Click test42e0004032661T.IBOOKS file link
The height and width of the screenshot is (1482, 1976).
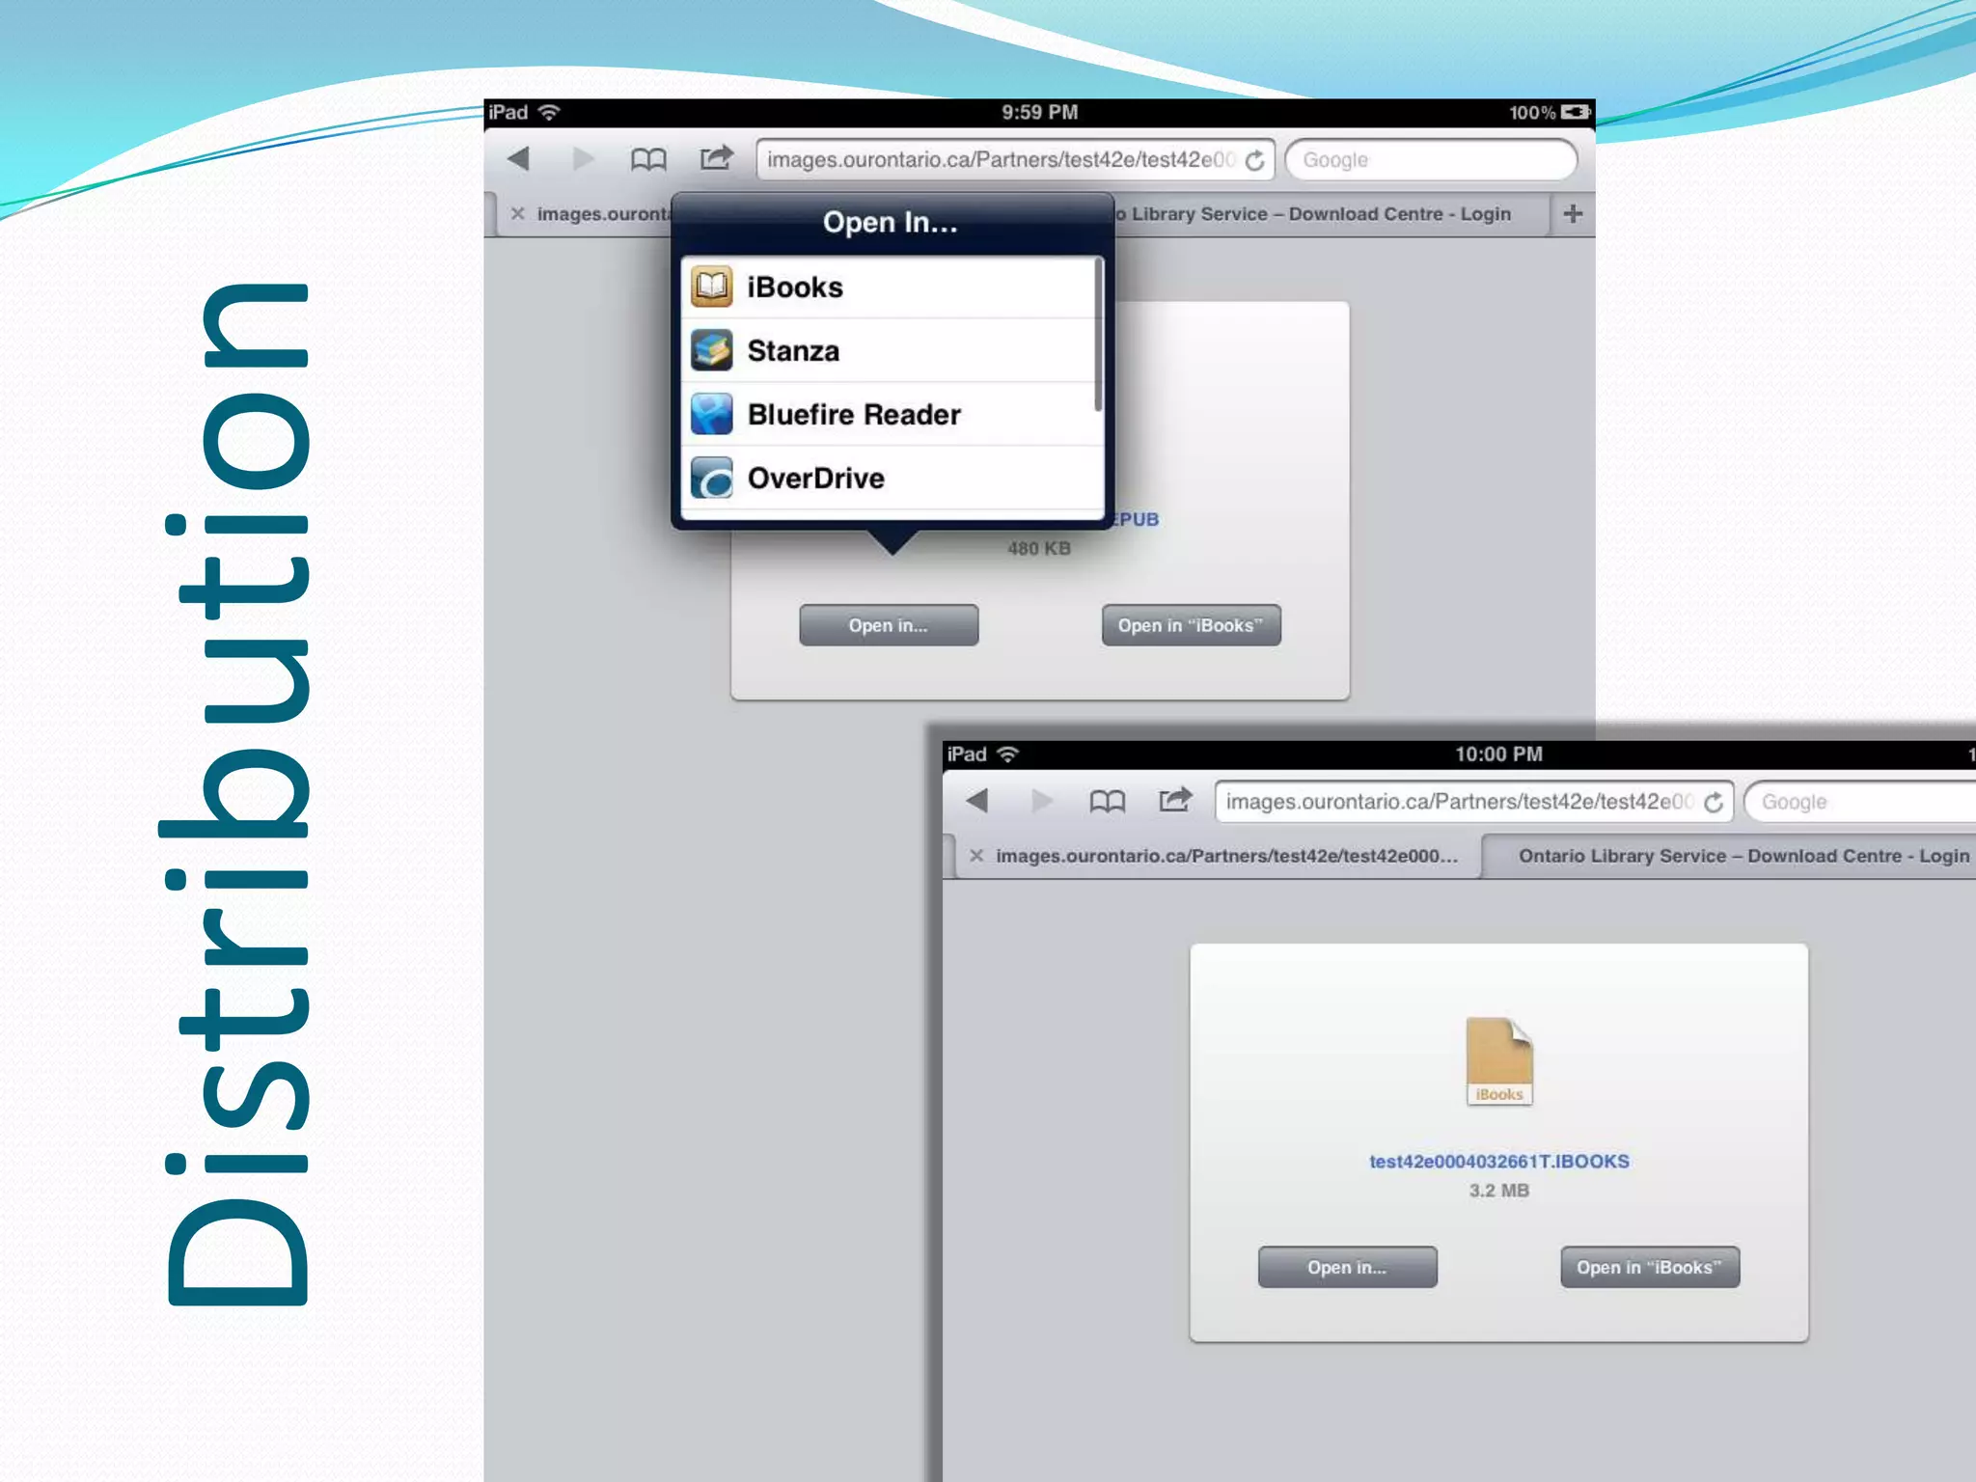pos(1498,1162)
